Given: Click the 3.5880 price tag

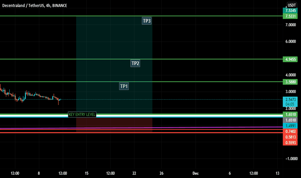Looking at the screenshot, I should coord(290,82).
